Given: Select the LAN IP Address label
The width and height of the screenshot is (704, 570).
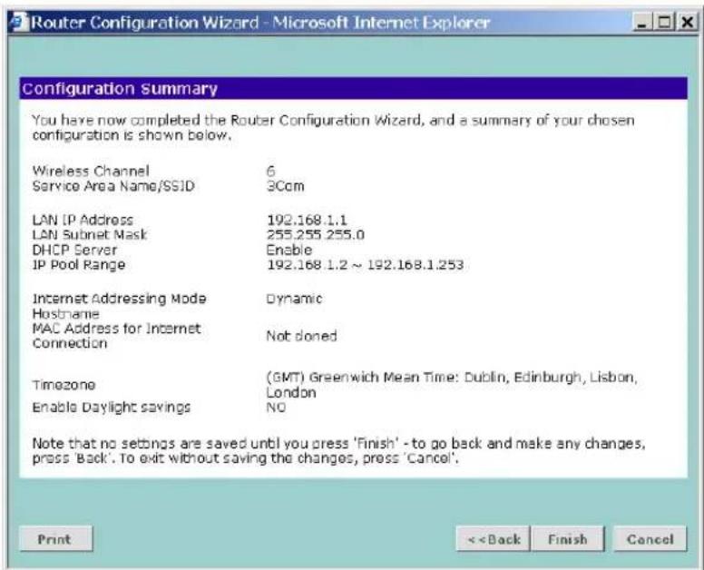Looking at the screenshot, I should tap(83, 220).
